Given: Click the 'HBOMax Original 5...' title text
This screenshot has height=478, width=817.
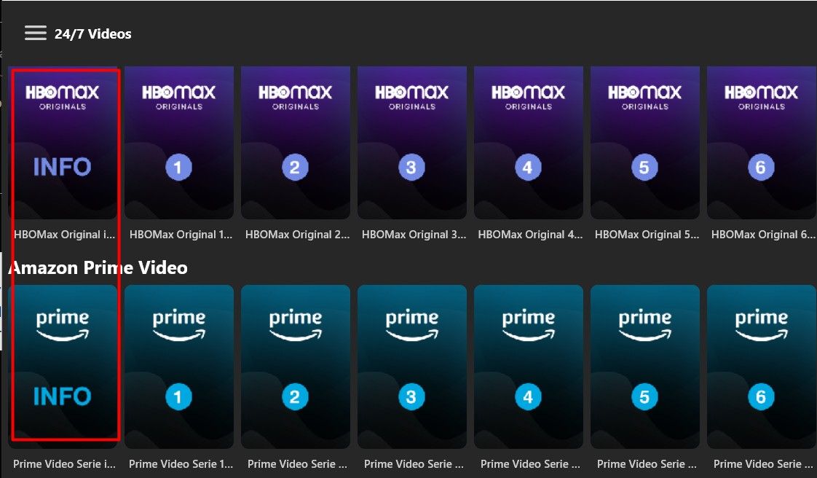Looking at the screenshot, I should point(647,235).
